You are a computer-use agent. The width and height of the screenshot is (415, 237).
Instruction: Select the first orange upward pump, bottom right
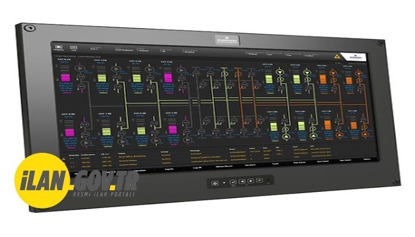click(x=340, y=135)
